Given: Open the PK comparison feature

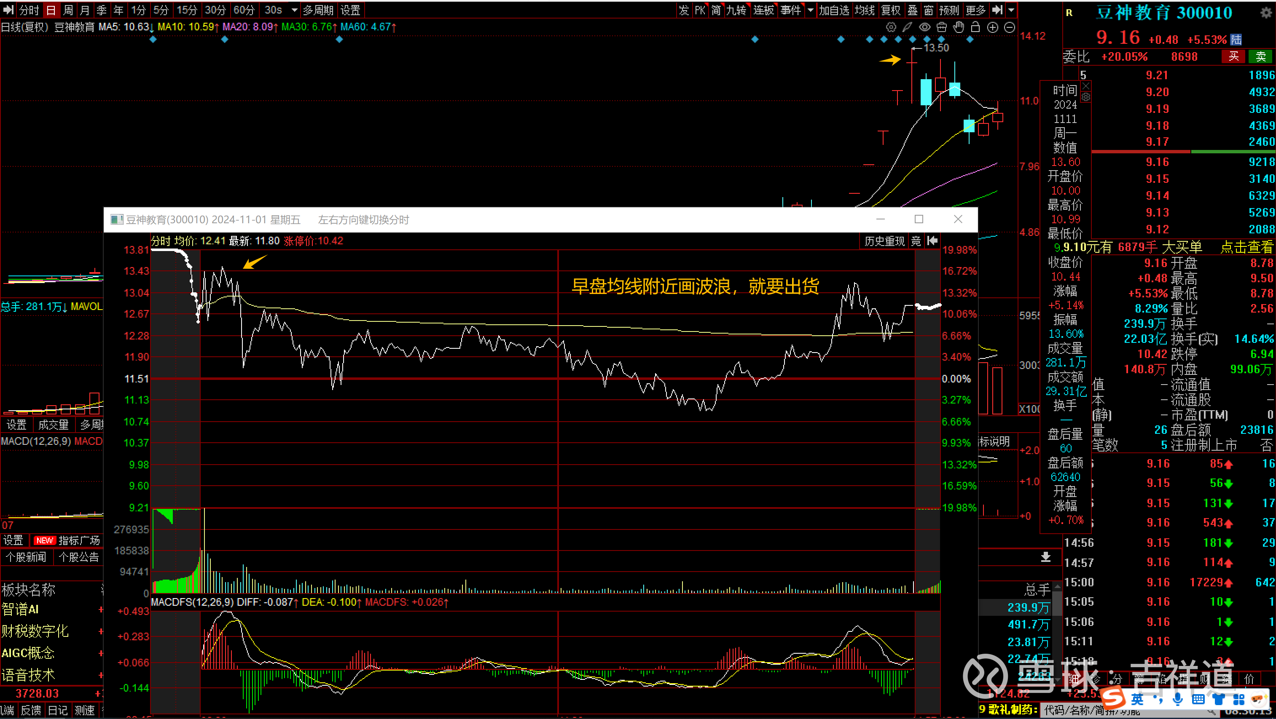Looking at the screenshot, I should click(x=700, y=9).
